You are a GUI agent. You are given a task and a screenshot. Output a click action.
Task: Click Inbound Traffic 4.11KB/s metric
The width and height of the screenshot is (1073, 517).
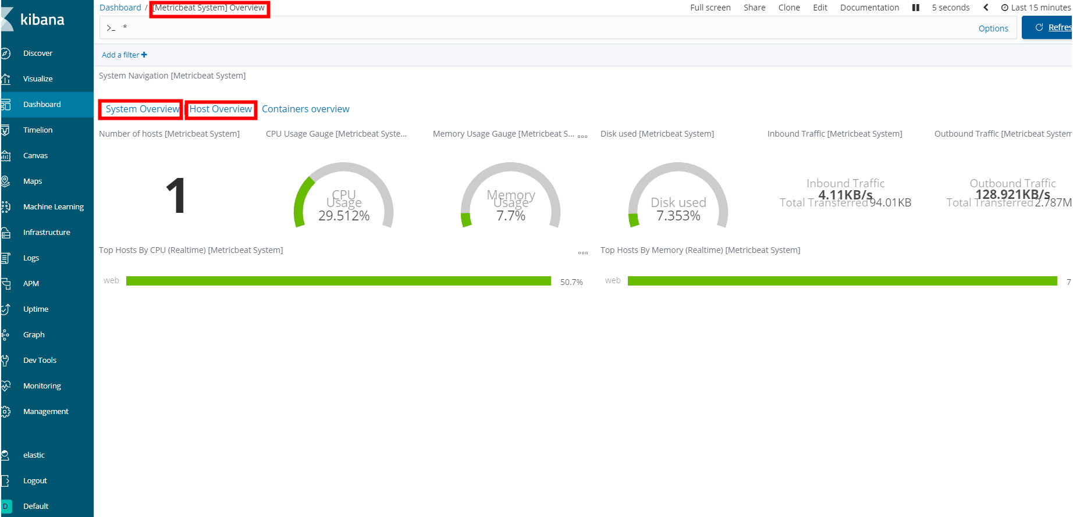[x=845, y=195]
